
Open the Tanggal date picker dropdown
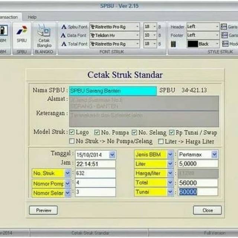tap(112, 155)
